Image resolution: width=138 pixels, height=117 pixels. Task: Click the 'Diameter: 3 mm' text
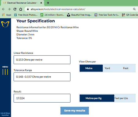point(25,35)
